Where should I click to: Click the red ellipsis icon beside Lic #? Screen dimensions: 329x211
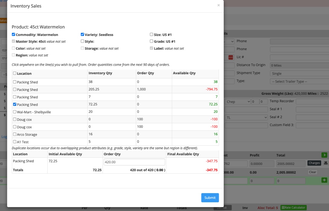point(231,57)
